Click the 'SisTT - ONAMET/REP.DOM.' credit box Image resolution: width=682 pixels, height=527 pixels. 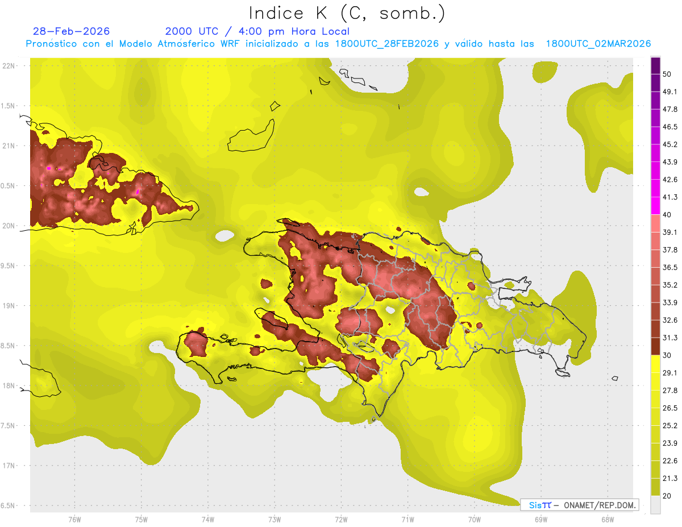click(x=579, y=505)
